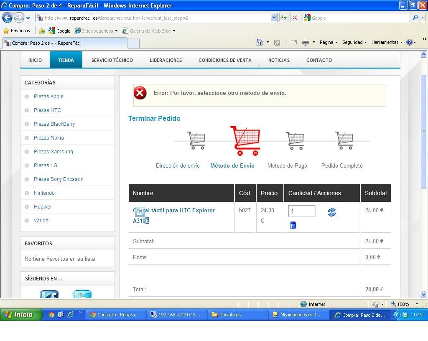Image resolution: width=428 pixels, height=341 pixels.
Task: Open CONDICIONES DE VENTA page
Action: [225, 60]
